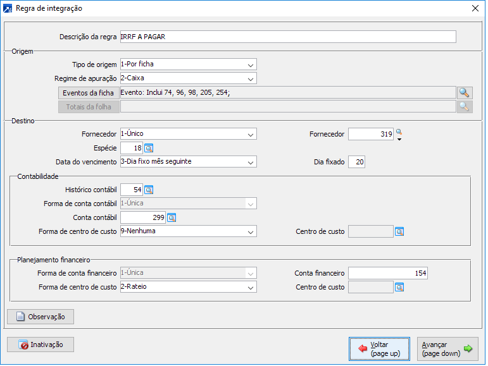Expand the Tipo de origem dropdown
The width and height of the screenshot is (488, 366).
pyautogui.click(x=251, y=64)
